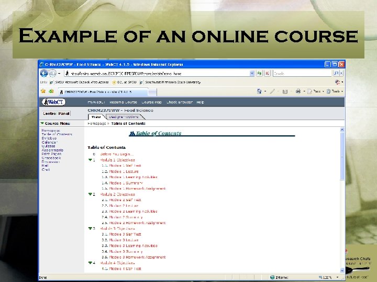Open Module 3 Homework Assignment
377x282 pixels.
(x=137, y=257)
